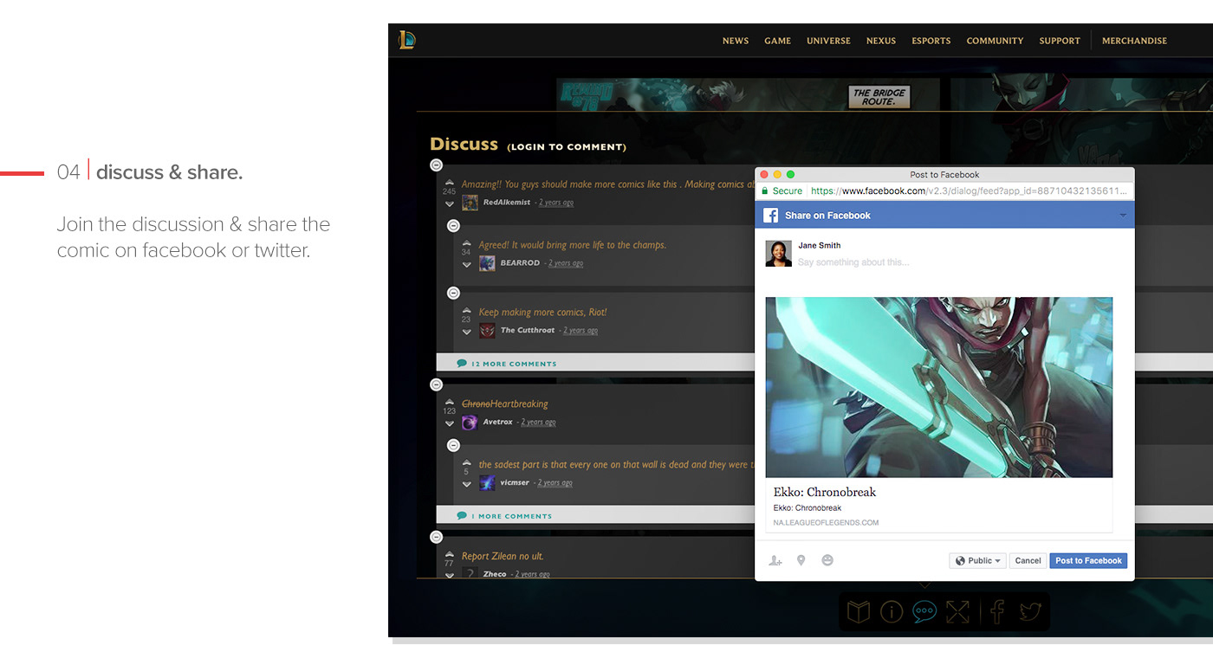Click the emoji smiley icon in Facebook dialog
Viewport: 1213px width, 665px height.
[x=827, y=560]
